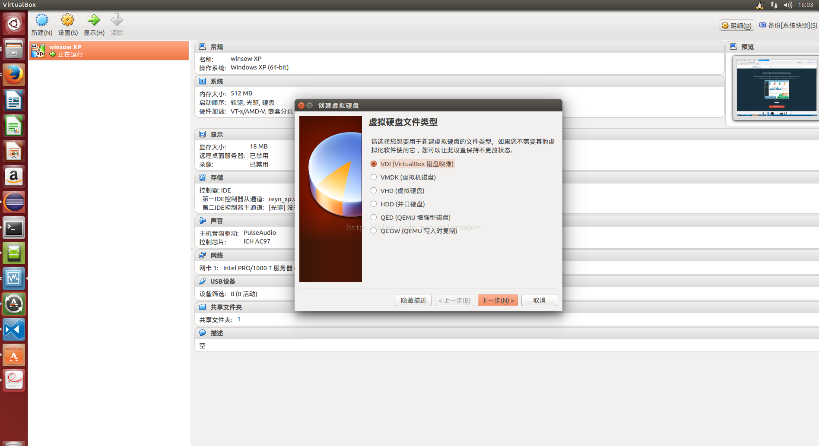Open Software Updater launcher icon
Screen dimensions: 819x446
pyautogui.click(x=14, y=304)
